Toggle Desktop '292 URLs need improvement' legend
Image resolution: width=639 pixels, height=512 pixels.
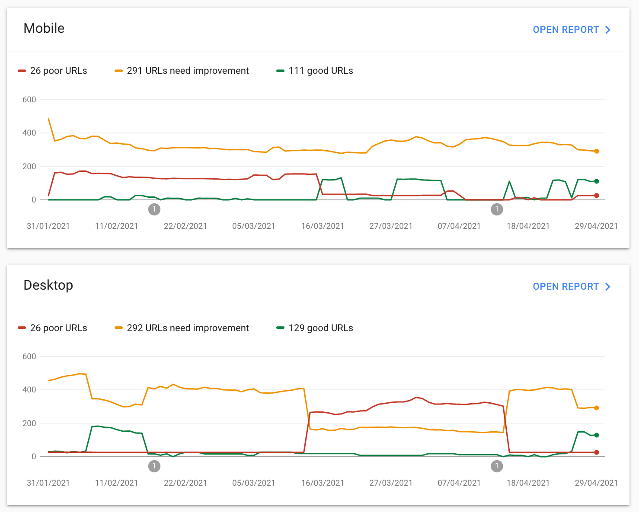[x=182, y=328]
